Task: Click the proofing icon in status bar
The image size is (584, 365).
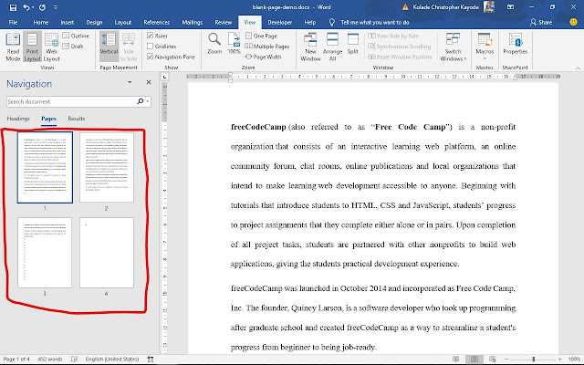Action: point(74,359)
